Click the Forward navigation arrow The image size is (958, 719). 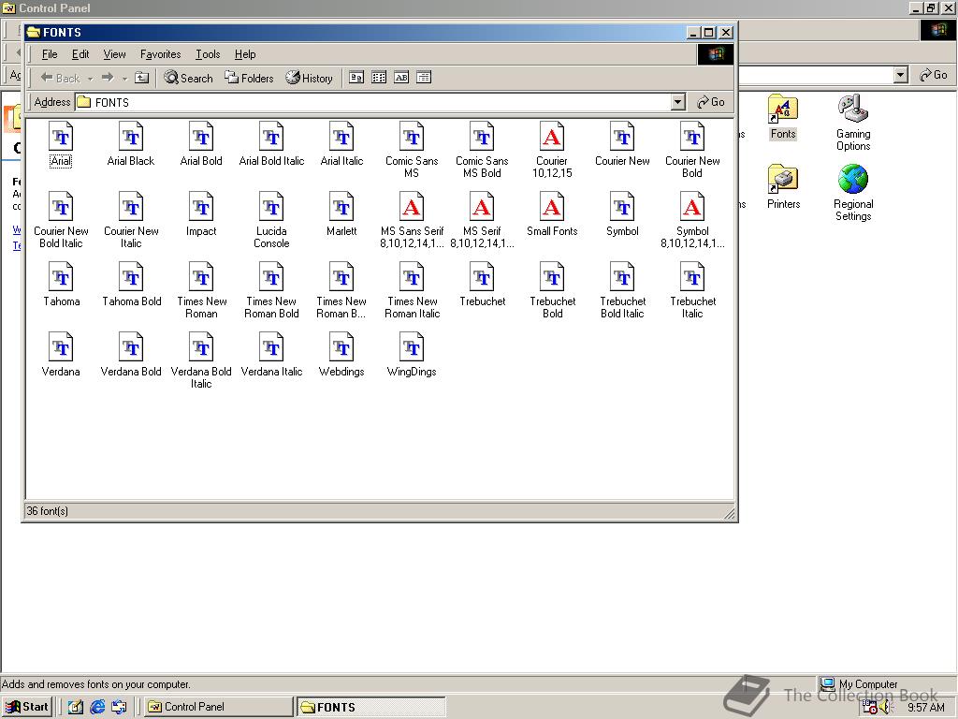[108, 78]
